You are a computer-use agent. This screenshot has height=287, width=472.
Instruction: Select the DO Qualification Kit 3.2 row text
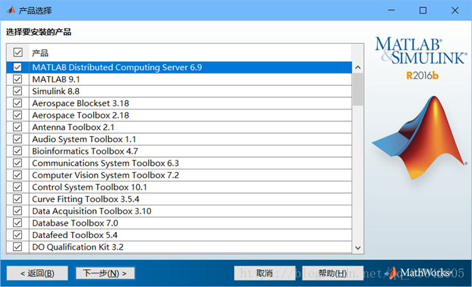[x=78, y=247]
